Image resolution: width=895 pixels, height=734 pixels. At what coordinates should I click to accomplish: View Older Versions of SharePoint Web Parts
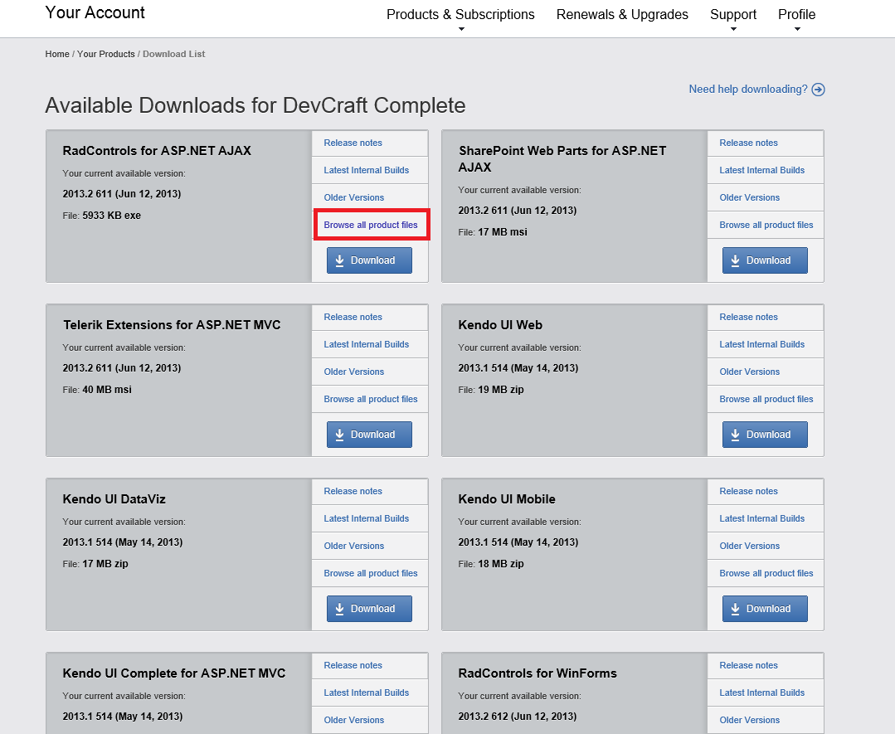(x=750, y=198)
